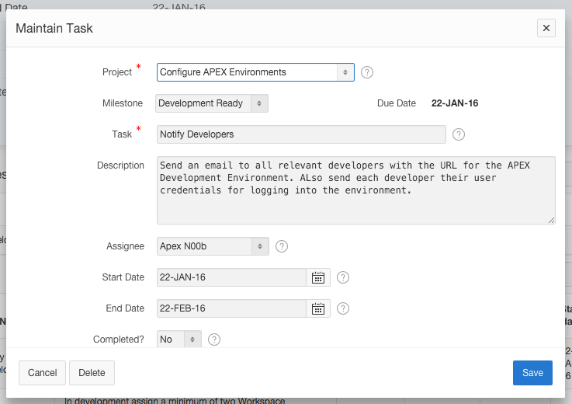
Task: Focus the End Date text field
Action: pos(231,308)
